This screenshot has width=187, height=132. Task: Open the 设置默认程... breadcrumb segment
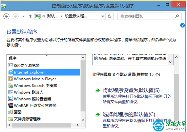click(x=76, y=16)
